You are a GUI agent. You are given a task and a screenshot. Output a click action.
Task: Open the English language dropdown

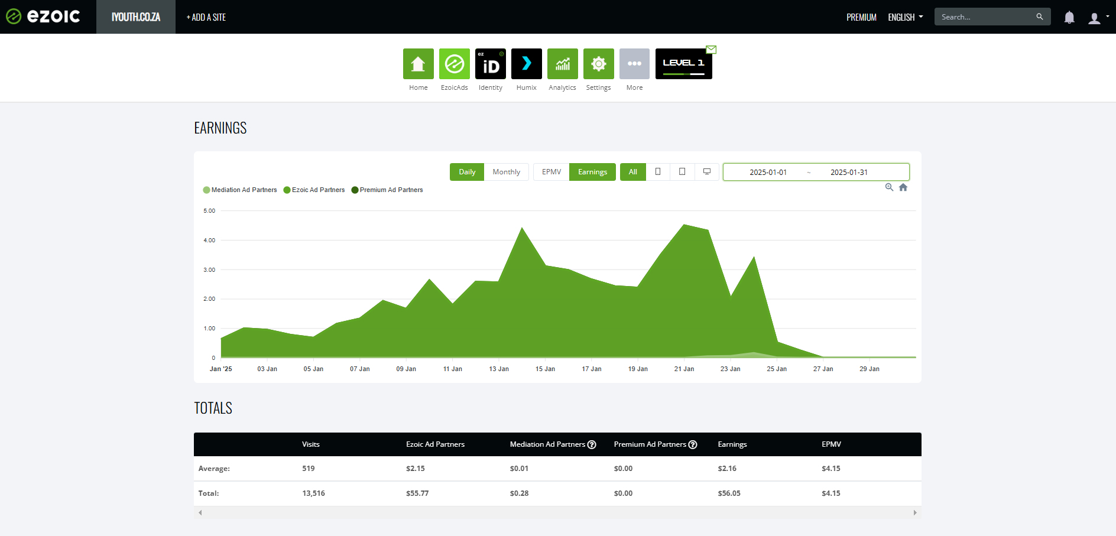(x=905, y=17)
